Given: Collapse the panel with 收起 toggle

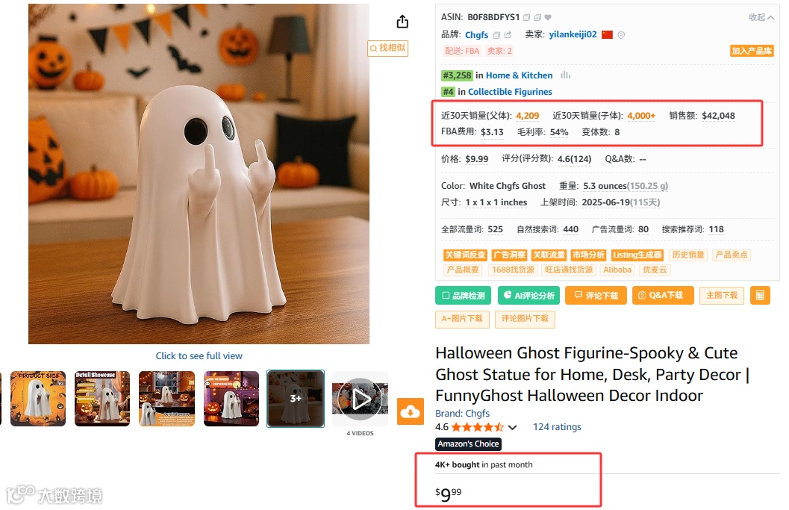Looking at the screenshot, I should 761,17.
